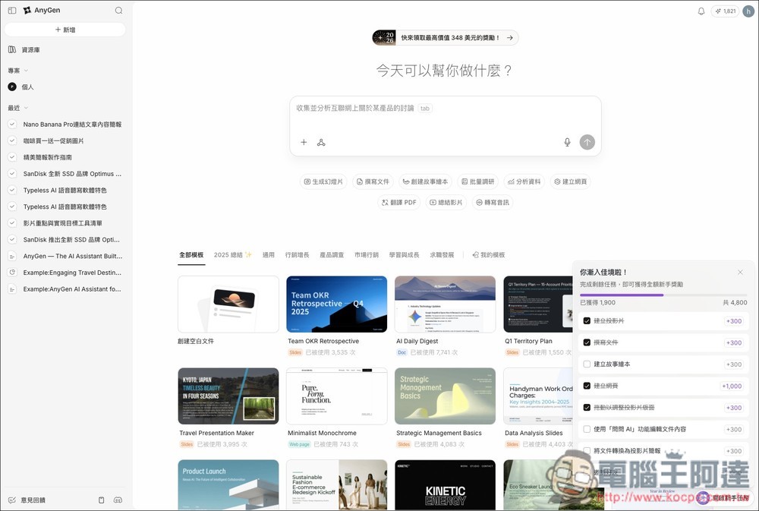This screenshot has height=511, width=759.
Task: Open the Discord community icon
Action: [x=118, y=500]
